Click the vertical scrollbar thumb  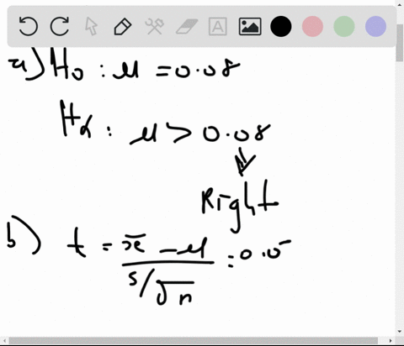click(x=400, y=43)
